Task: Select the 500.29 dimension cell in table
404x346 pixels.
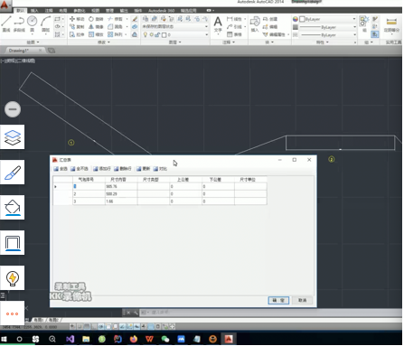Action: [121, 194]
